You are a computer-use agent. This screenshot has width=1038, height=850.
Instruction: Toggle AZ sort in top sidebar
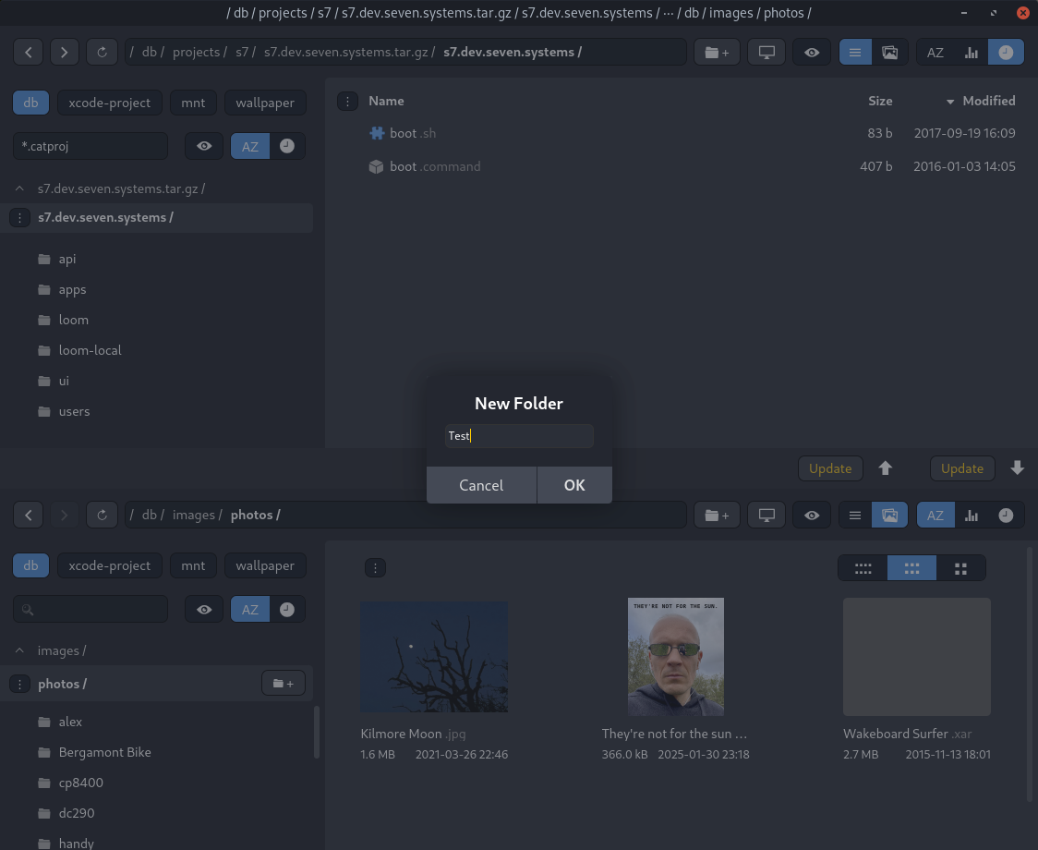pyautogui.click(x=250, y=146)
